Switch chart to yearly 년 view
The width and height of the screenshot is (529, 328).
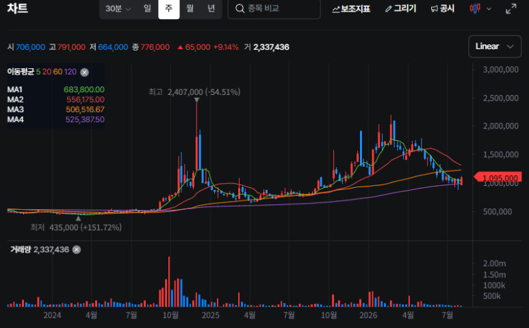pos(211,8)
